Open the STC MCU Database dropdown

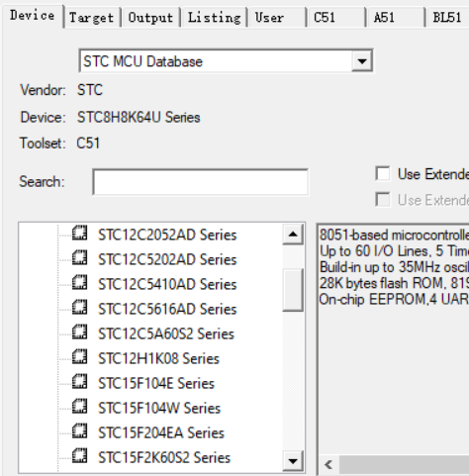(x=362, y=61)
